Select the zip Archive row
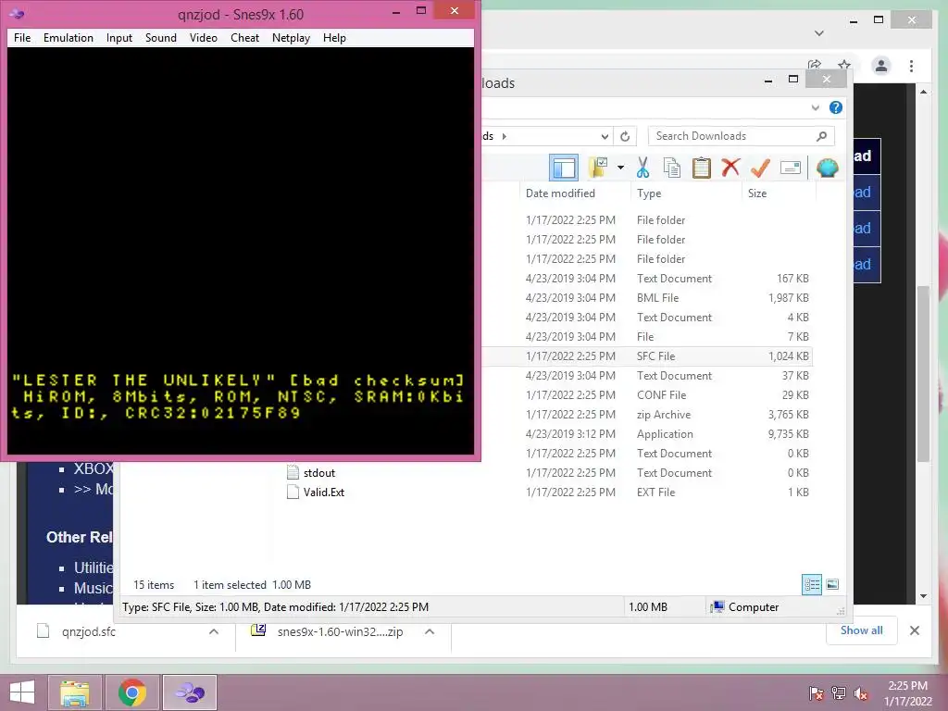This screenshot has width=948, height=711. [x=647, y=415]
